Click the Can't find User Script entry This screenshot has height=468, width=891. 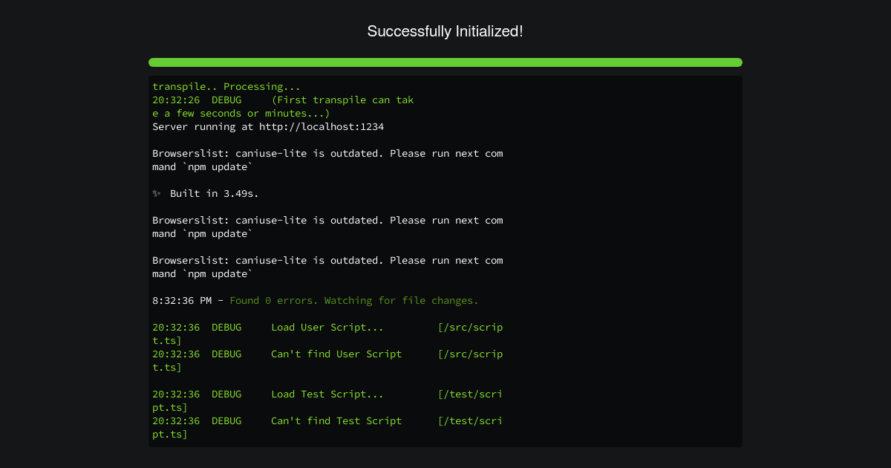coord(336,354)
